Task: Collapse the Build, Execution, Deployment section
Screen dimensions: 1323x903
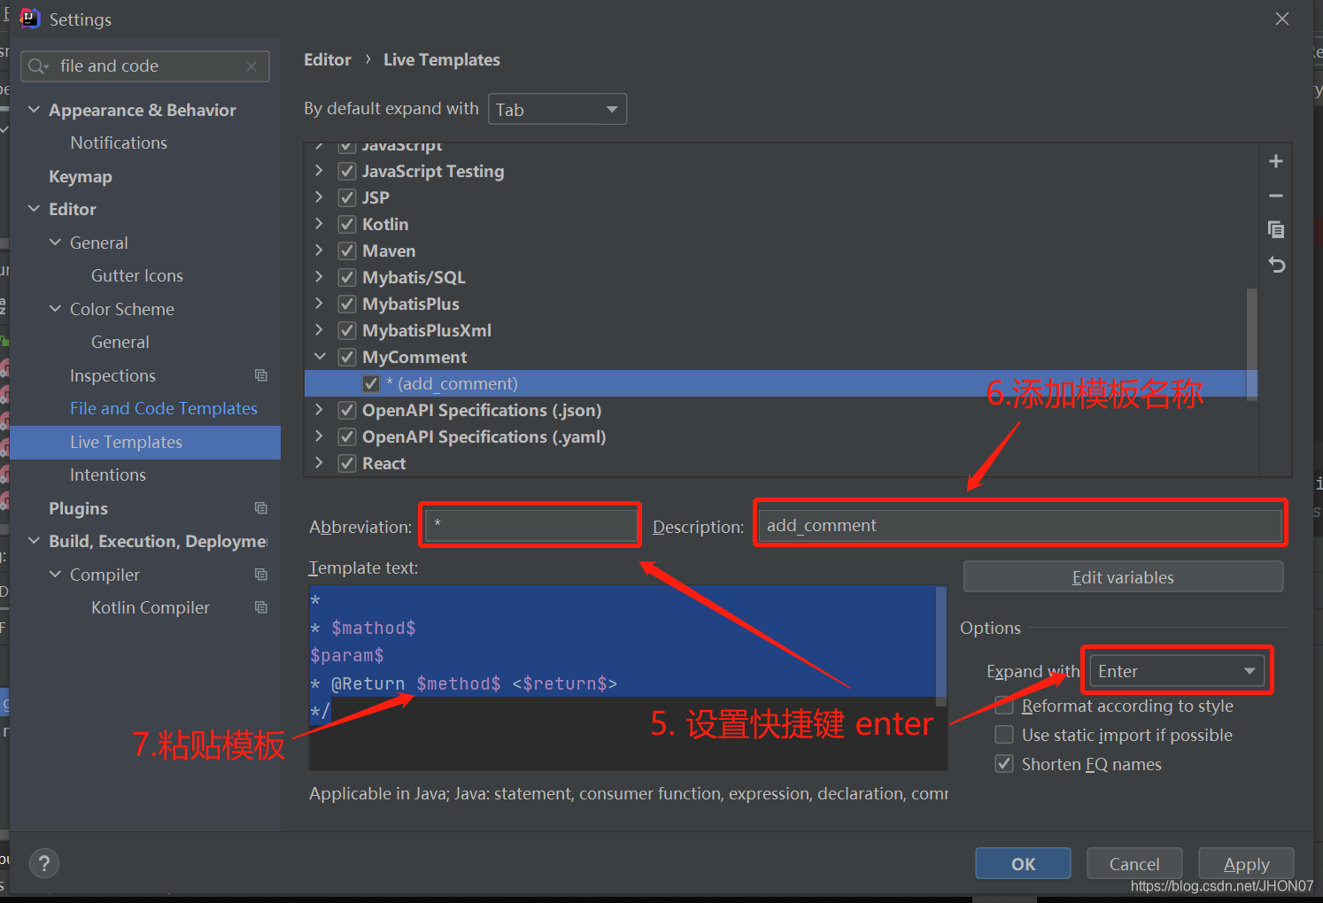Action: (x=35, y=541)
